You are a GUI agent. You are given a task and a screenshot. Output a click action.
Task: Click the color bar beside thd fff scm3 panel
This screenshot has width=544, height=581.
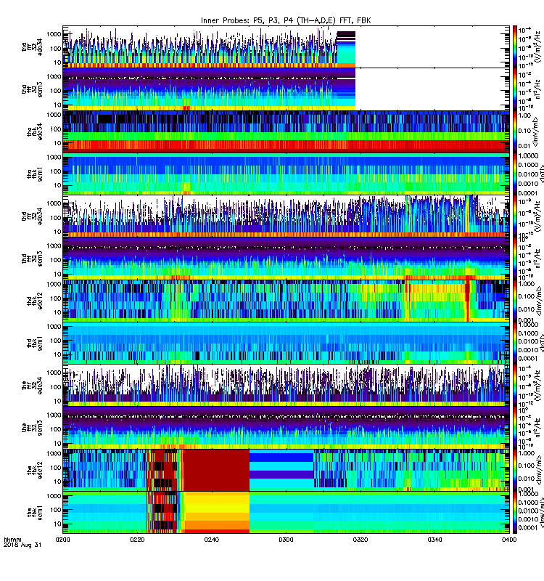click(x=515, y=259)
